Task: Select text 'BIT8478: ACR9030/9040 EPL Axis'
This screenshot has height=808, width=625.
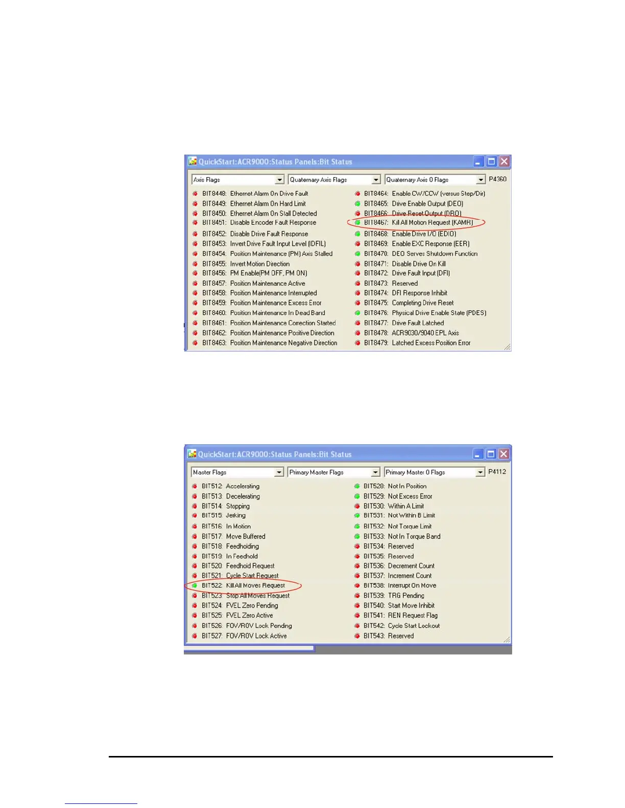Action: 412,333
